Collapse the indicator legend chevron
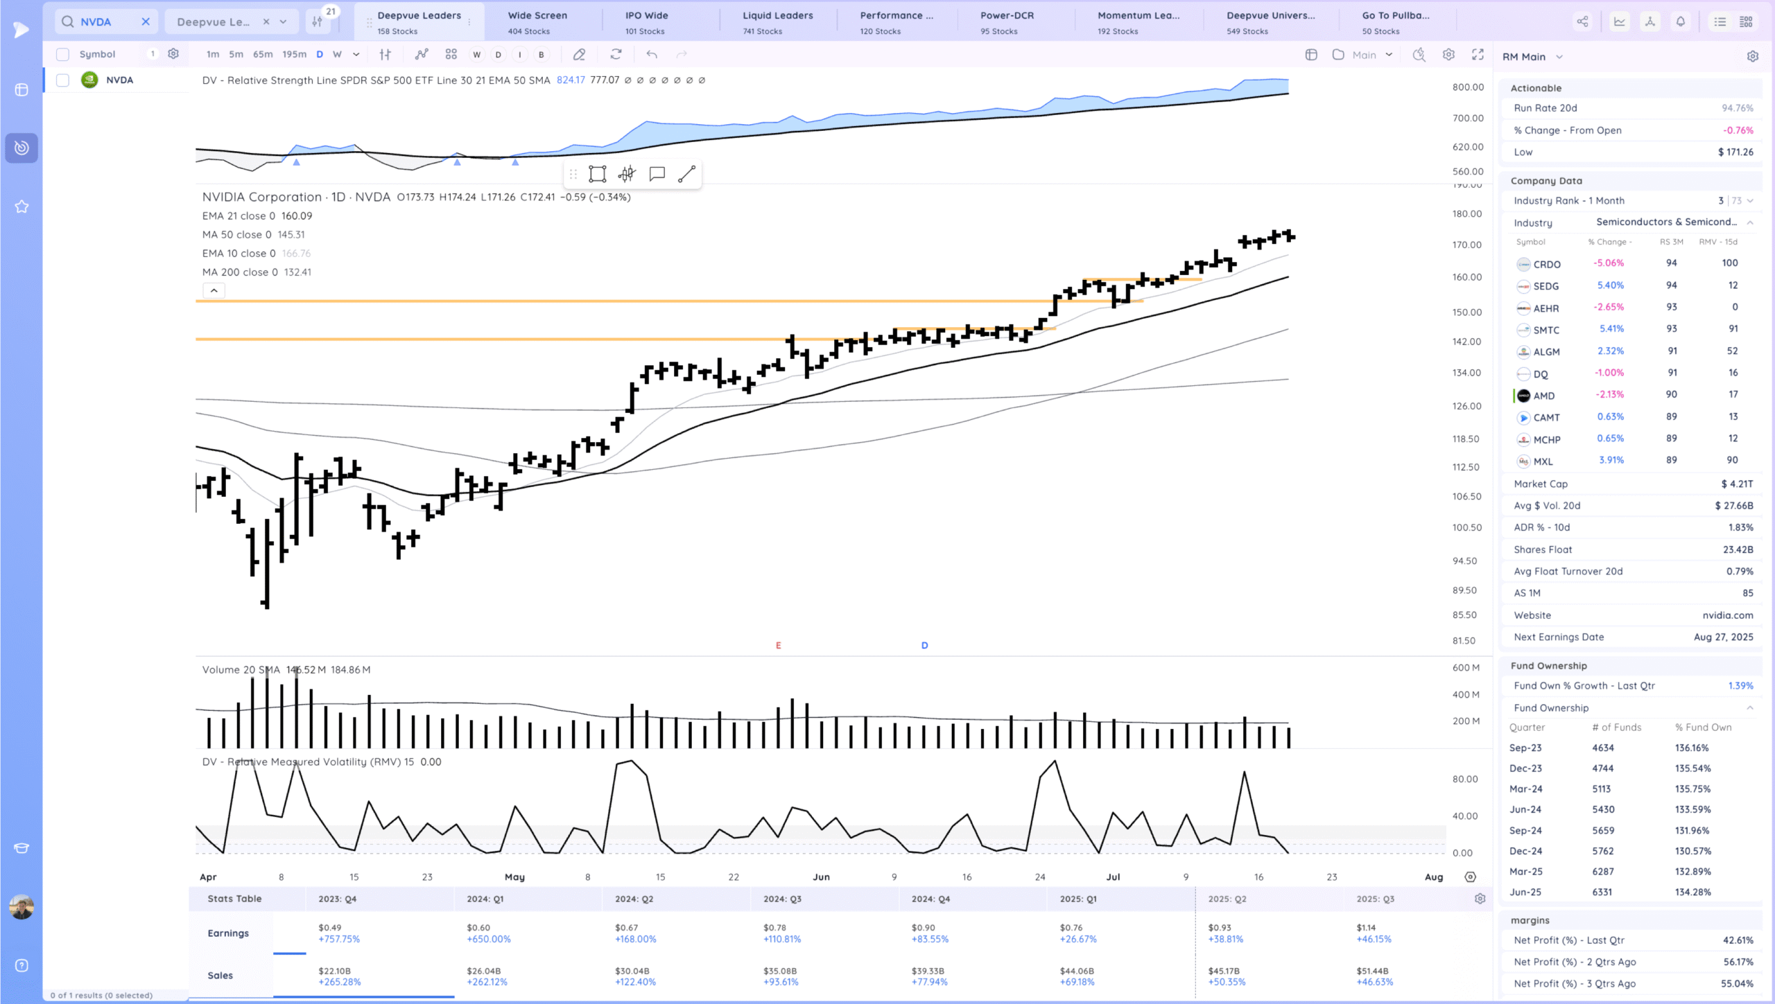The height and width of the screenshot is (1004, 1775). point(214,291)
